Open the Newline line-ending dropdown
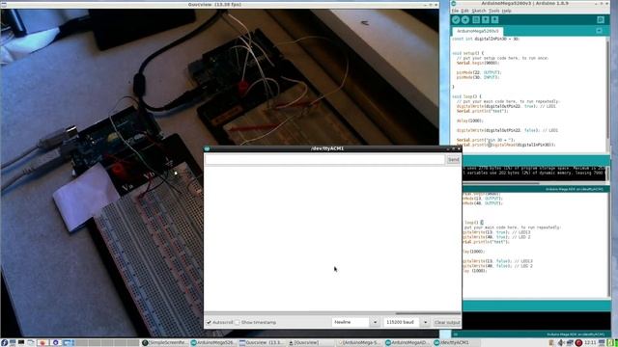This screenshot has width=618, height=347. [355, 322]
